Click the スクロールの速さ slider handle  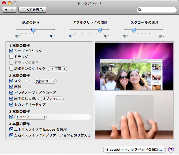[133, 30]
